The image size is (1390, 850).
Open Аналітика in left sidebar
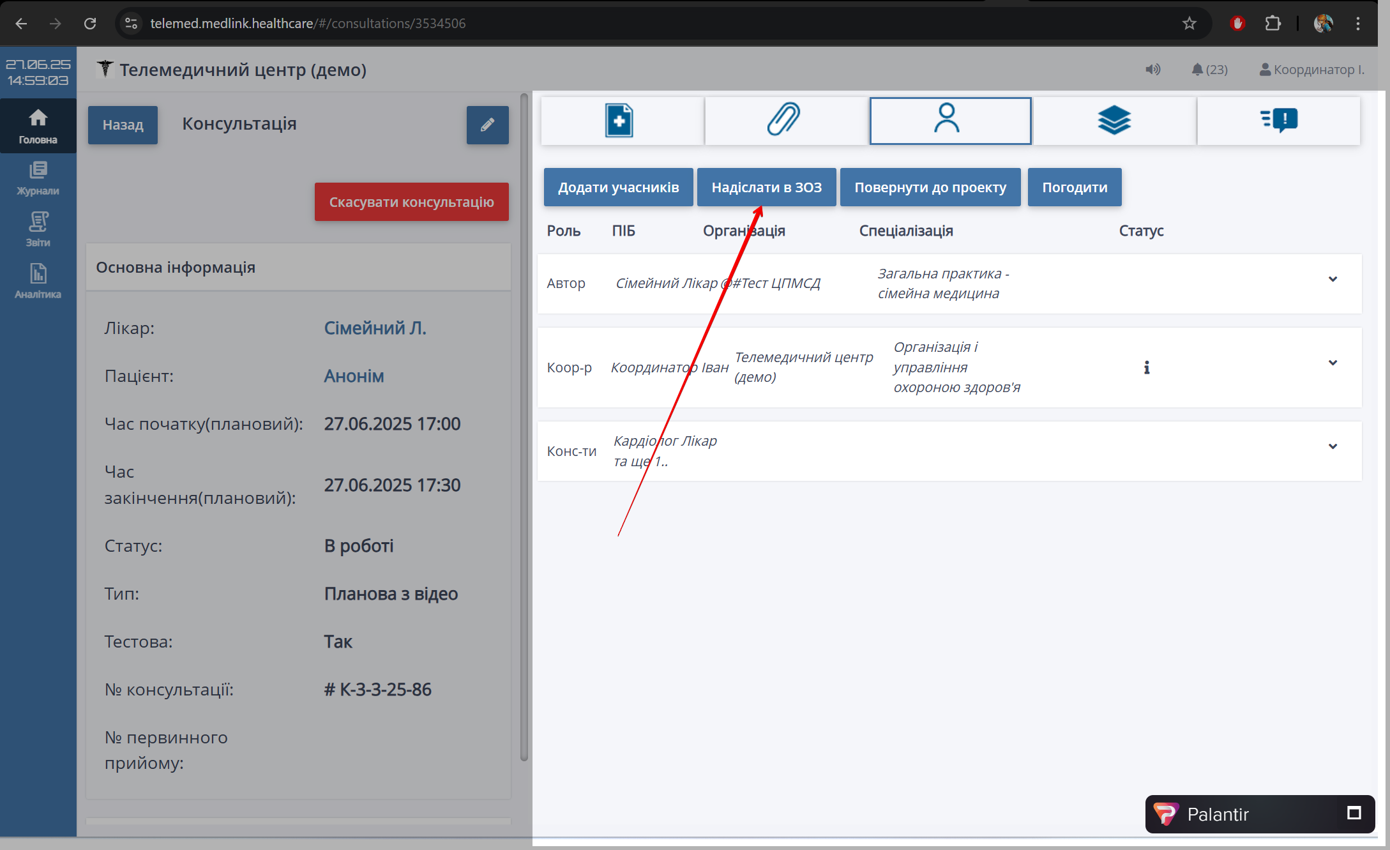pos(38,282)
